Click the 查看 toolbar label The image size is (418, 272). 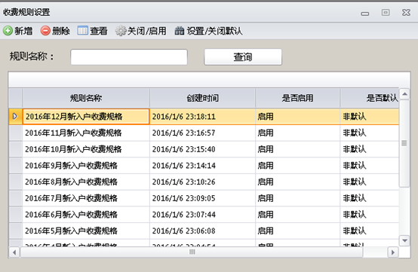pyautogui.click(x=98, y=31)
